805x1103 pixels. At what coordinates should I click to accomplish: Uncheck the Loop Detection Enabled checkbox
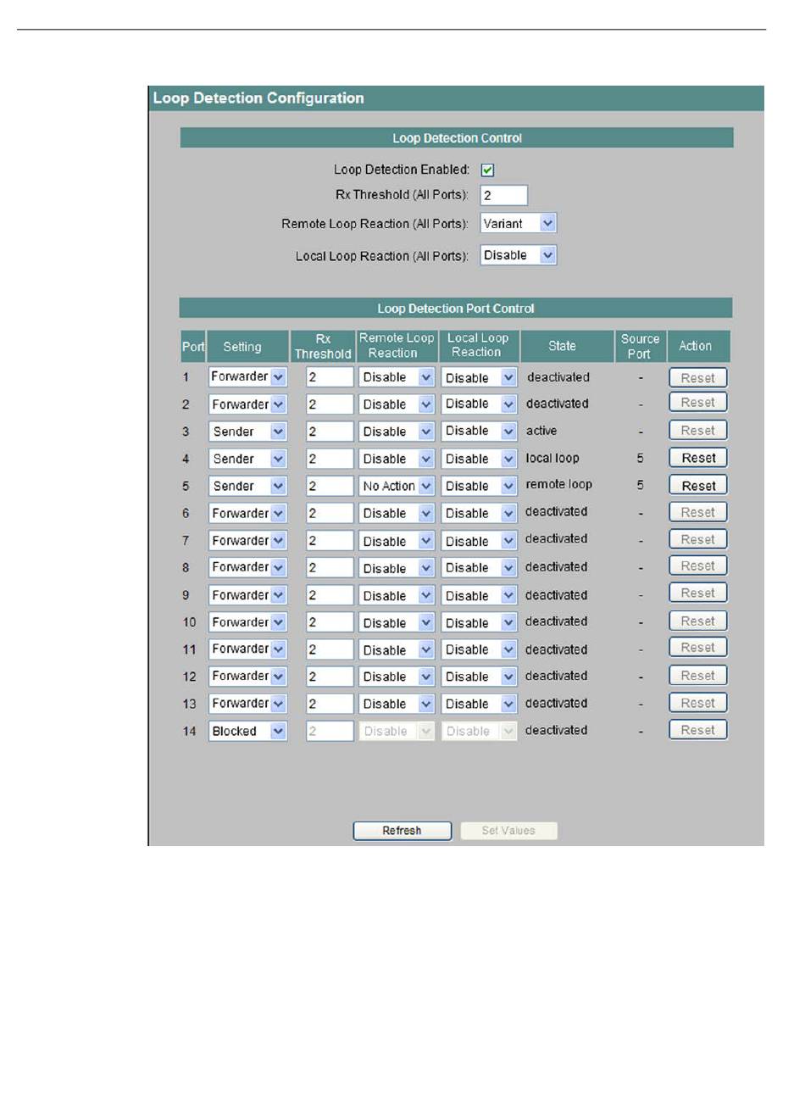pos(487,170)
